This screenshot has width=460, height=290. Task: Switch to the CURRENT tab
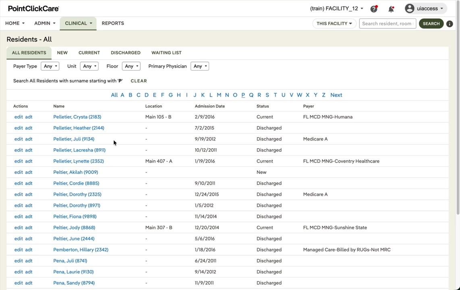(89, 53)
